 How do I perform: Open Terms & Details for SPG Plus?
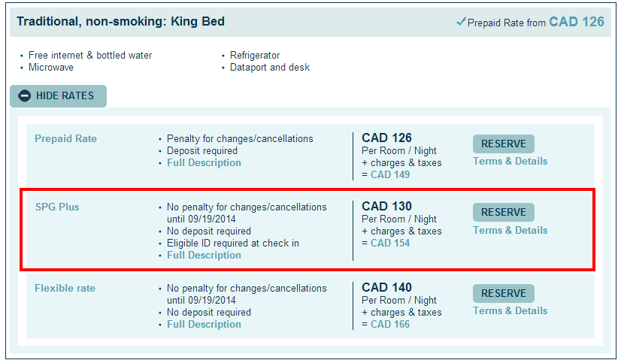[x=510, y=230]
